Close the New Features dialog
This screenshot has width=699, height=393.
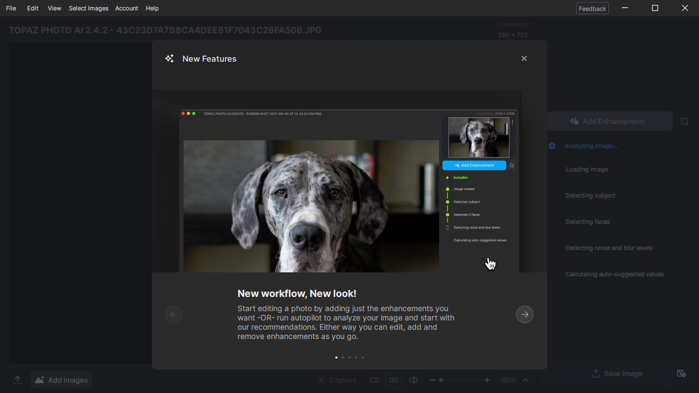tap(524, 58)
